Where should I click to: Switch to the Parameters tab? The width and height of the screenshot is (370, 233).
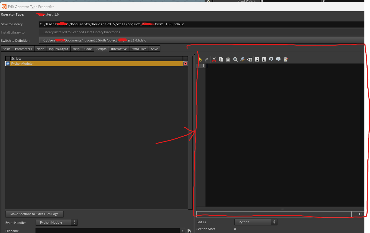[x=23, y=49]
